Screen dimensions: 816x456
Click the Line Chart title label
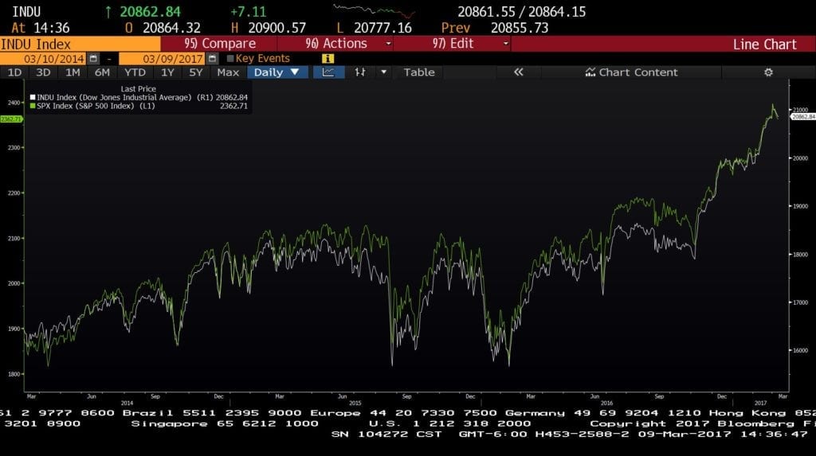[x=764, y=45]
